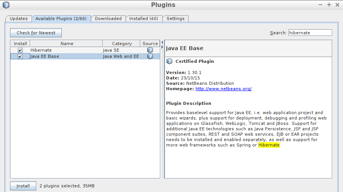Close the Plugins window
The width and height of the screenshot is (343, 192).
(337, 5)
